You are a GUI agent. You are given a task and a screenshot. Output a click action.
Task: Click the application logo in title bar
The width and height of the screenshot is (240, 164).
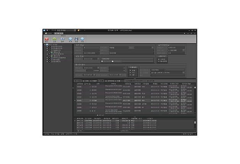click(x=44, y=30)
